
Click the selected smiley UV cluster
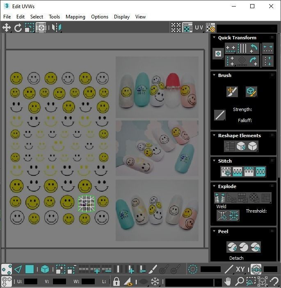(x=86, y=204)
